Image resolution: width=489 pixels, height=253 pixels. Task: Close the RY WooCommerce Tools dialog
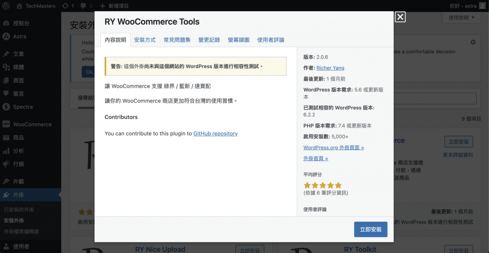[400, 17]
